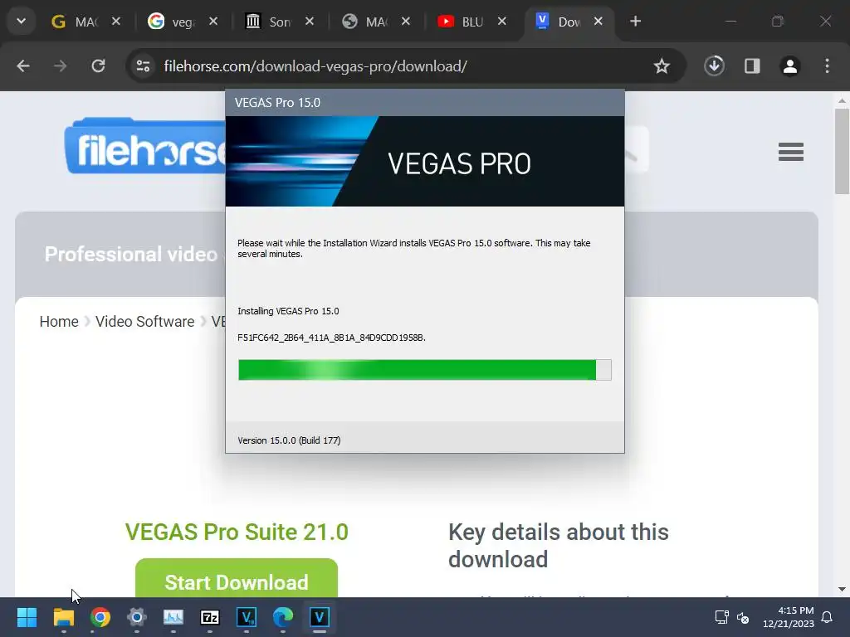Viewport: 850px width, 637px height.
Task: Reload the filehorse page
Action: click(x=98, y=66)
